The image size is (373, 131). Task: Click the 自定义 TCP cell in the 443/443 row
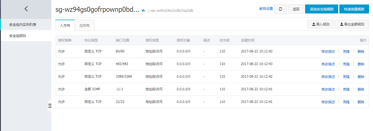(x=93, y=64)
